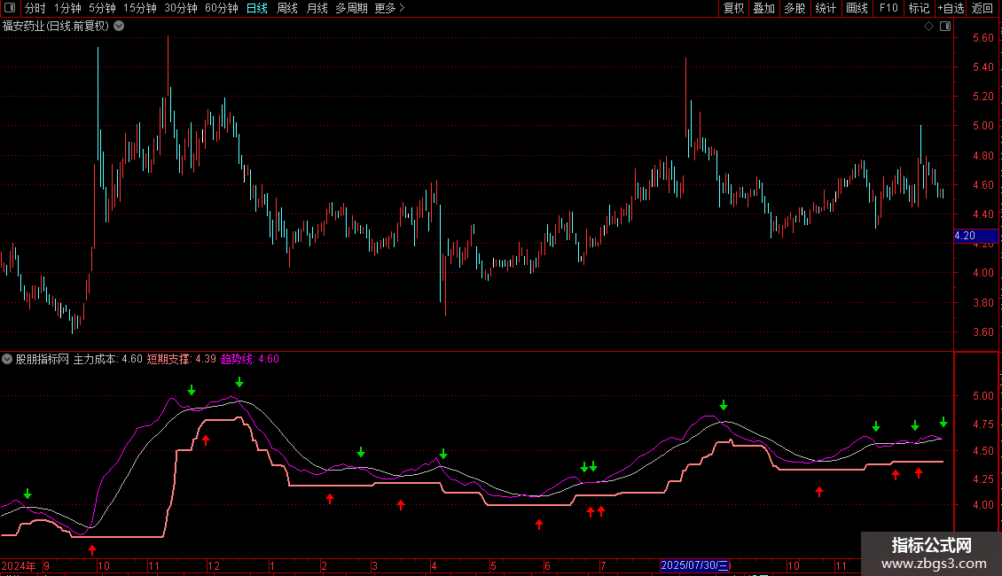Toggle the left side panel icon in the top corner
The width and height of the screenshot is (1002, 576).
[x=10, y=8]
